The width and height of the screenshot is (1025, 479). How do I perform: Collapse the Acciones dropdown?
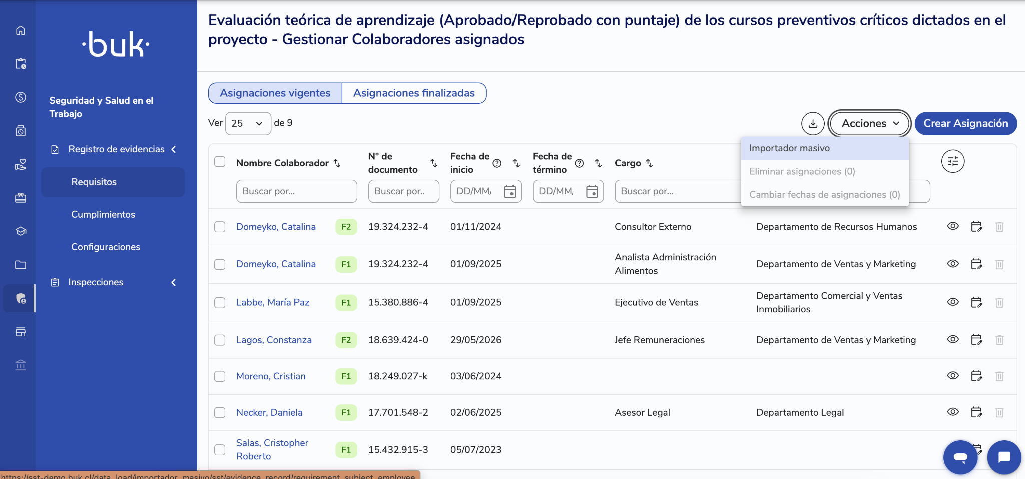tap(869, 123)
